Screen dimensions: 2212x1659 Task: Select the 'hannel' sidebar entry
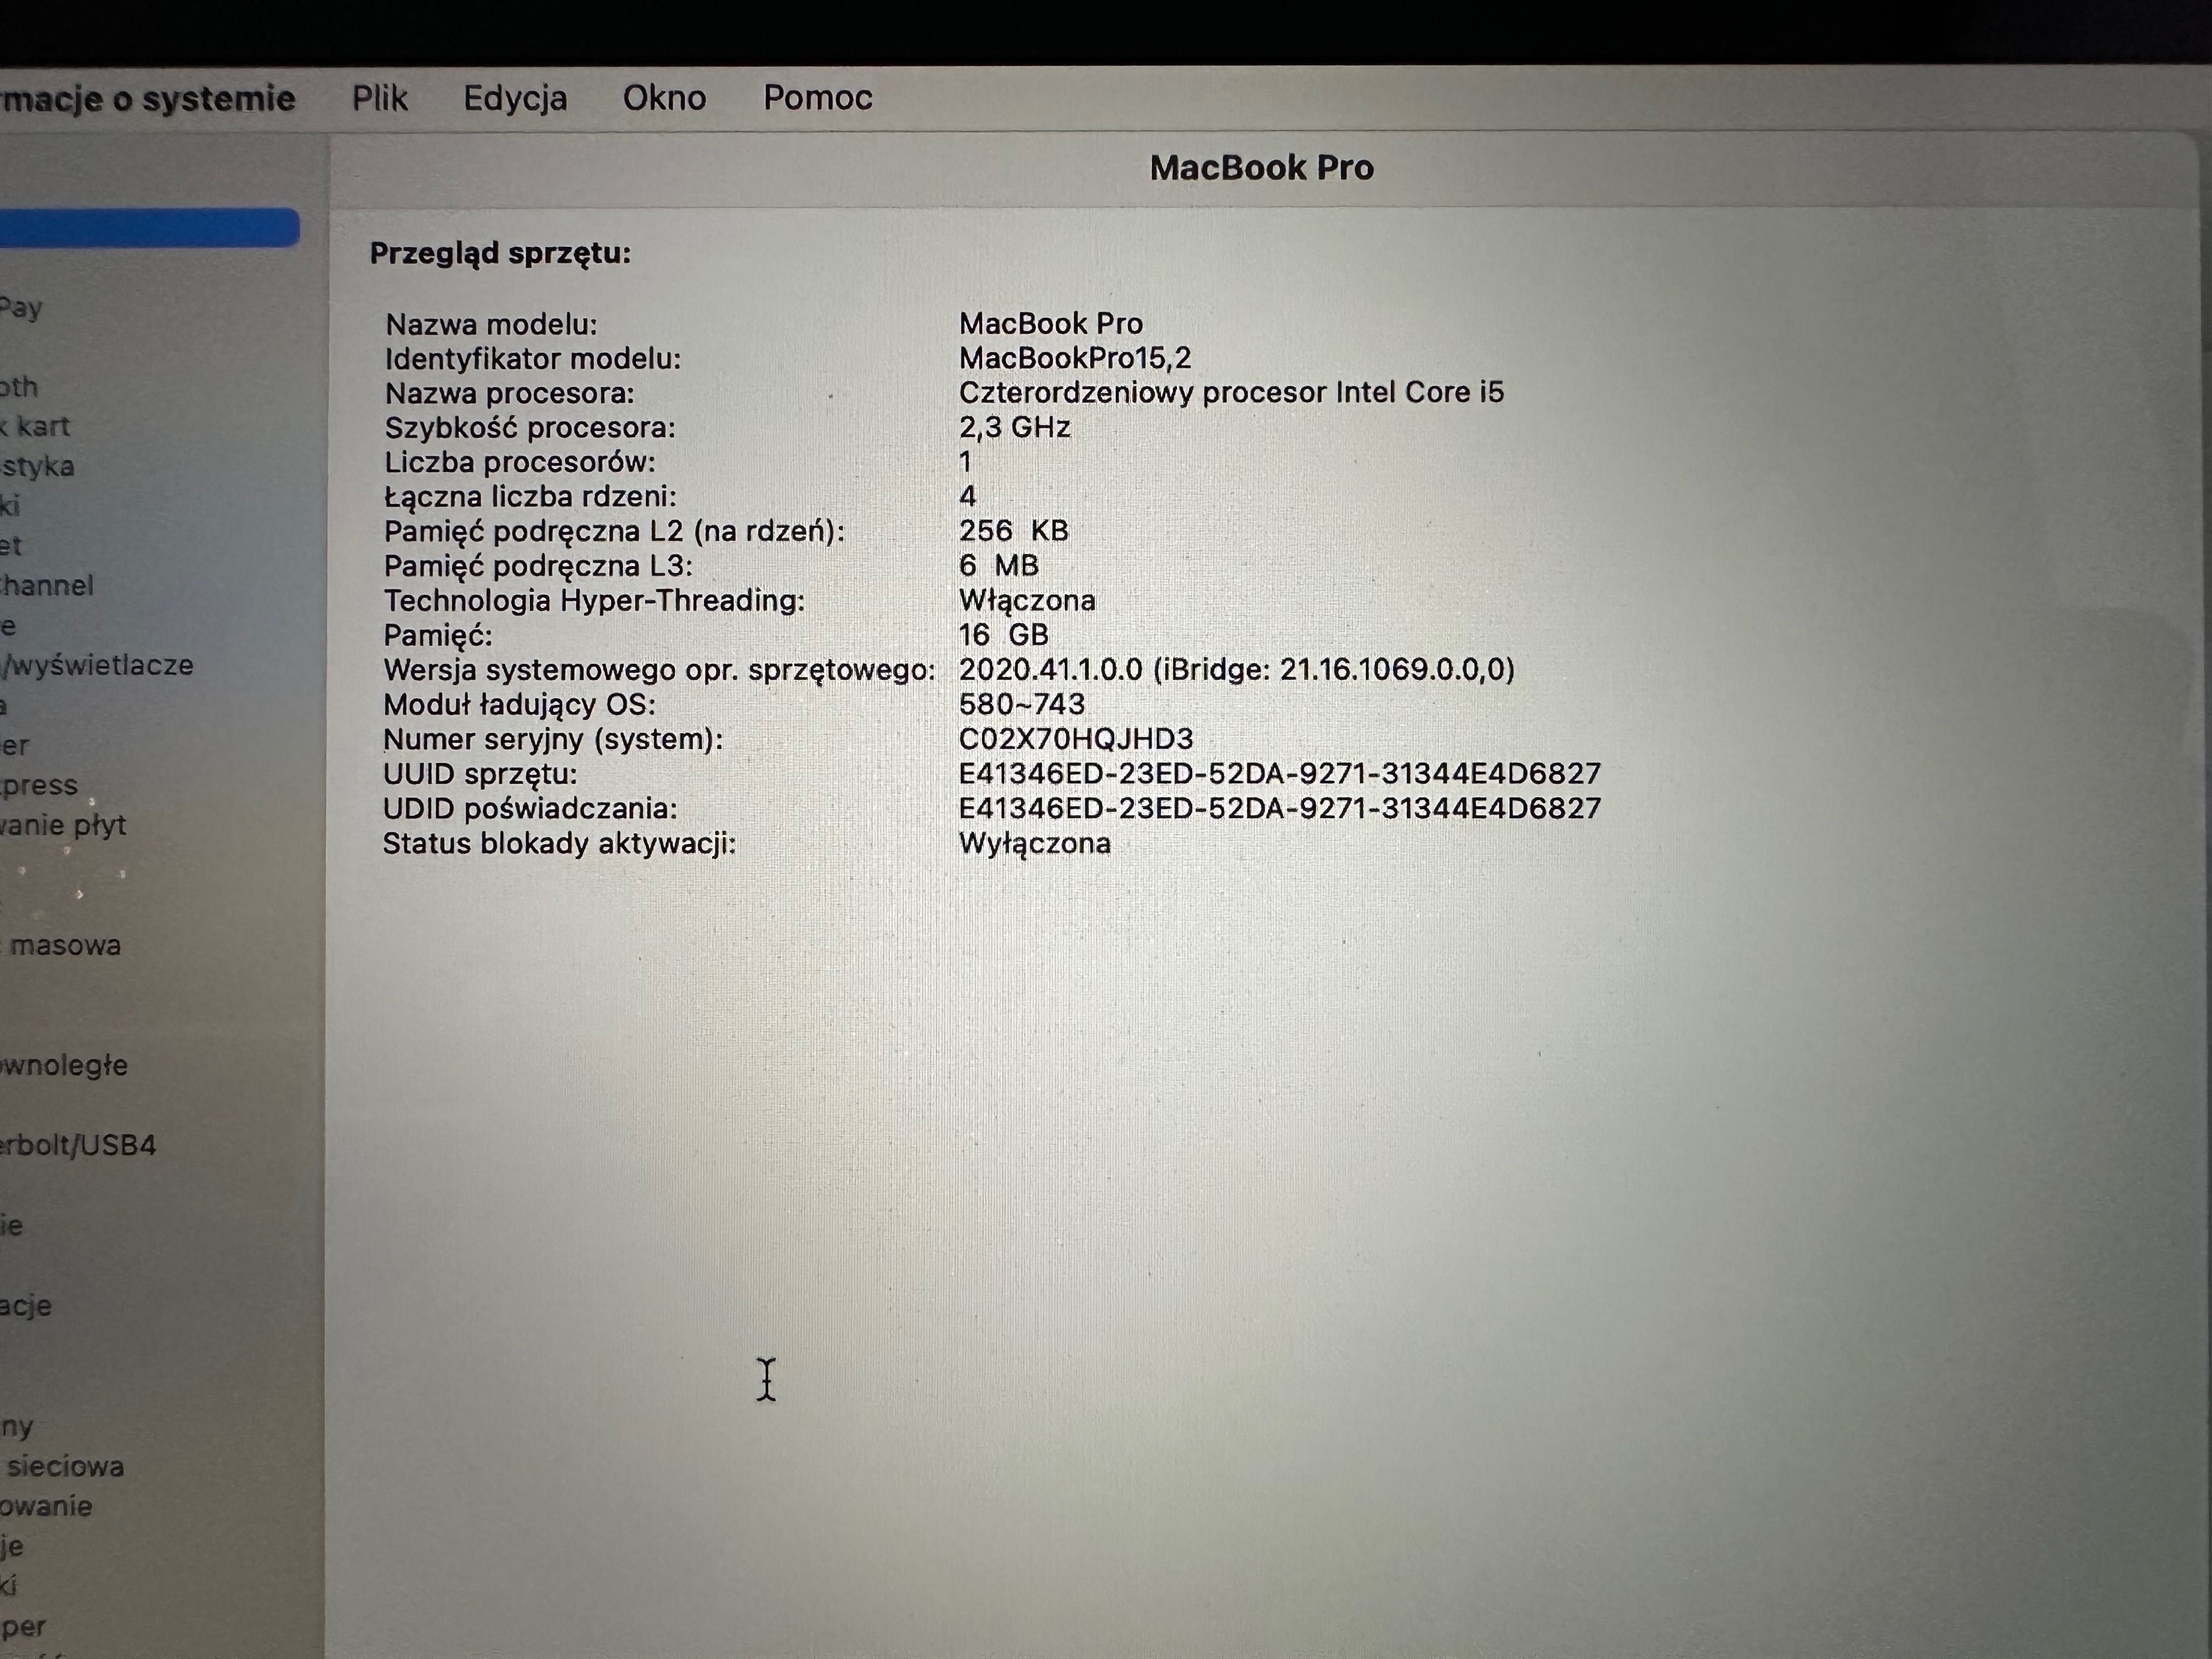pos(47,585)
